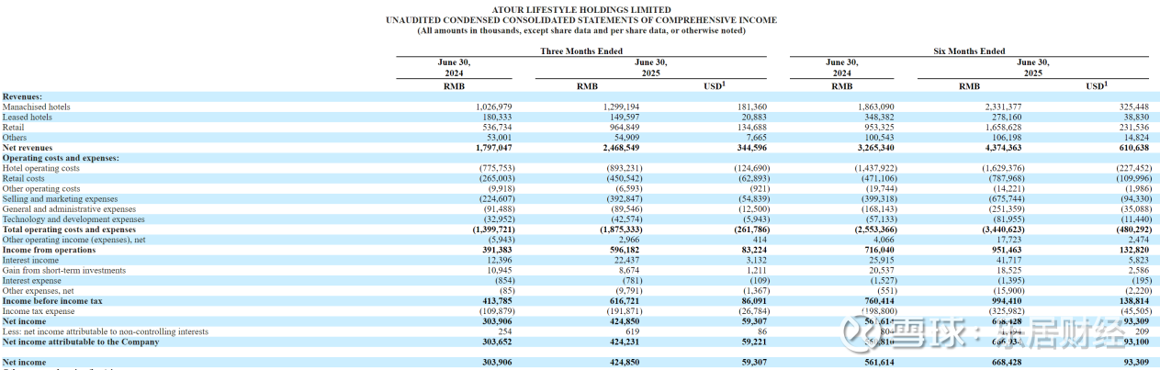Click the Manachised hotels value 1,026,979
This screenshot has width=1160, height=370.
click(494, 107)
